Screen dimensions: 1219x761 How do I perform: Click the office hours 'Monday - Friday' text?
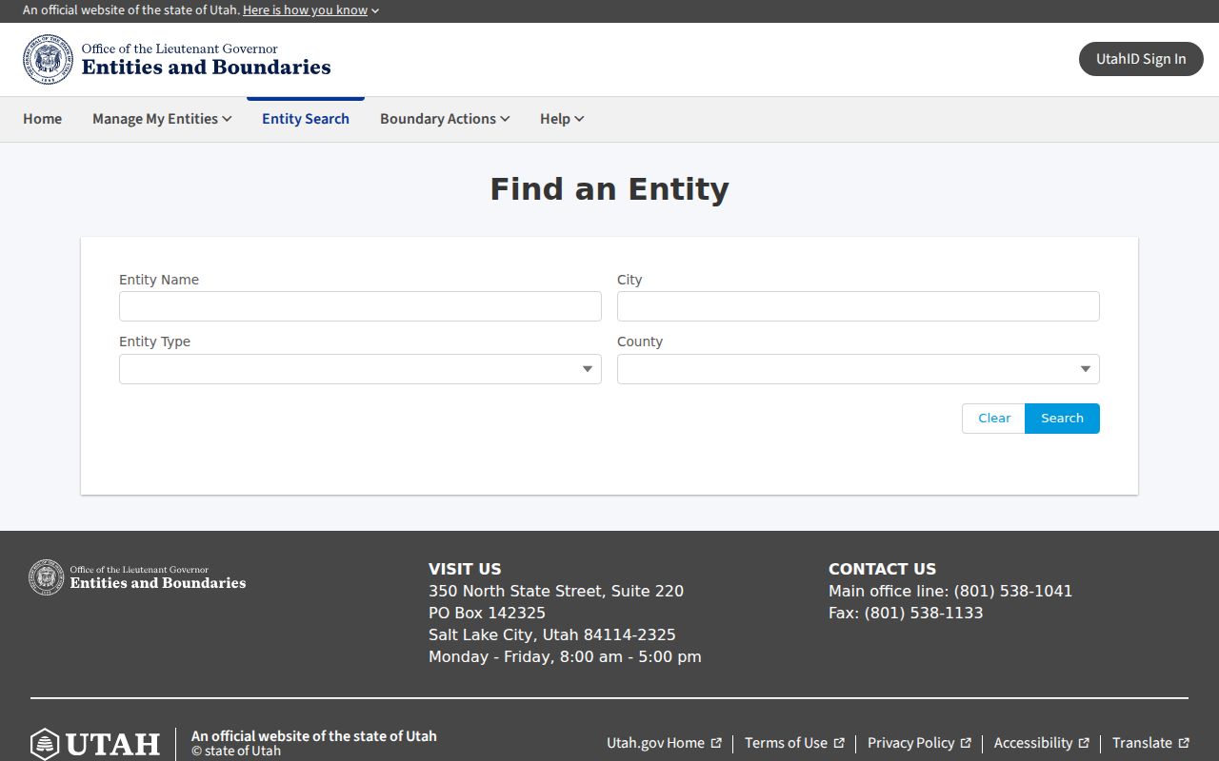click(565, 656)
